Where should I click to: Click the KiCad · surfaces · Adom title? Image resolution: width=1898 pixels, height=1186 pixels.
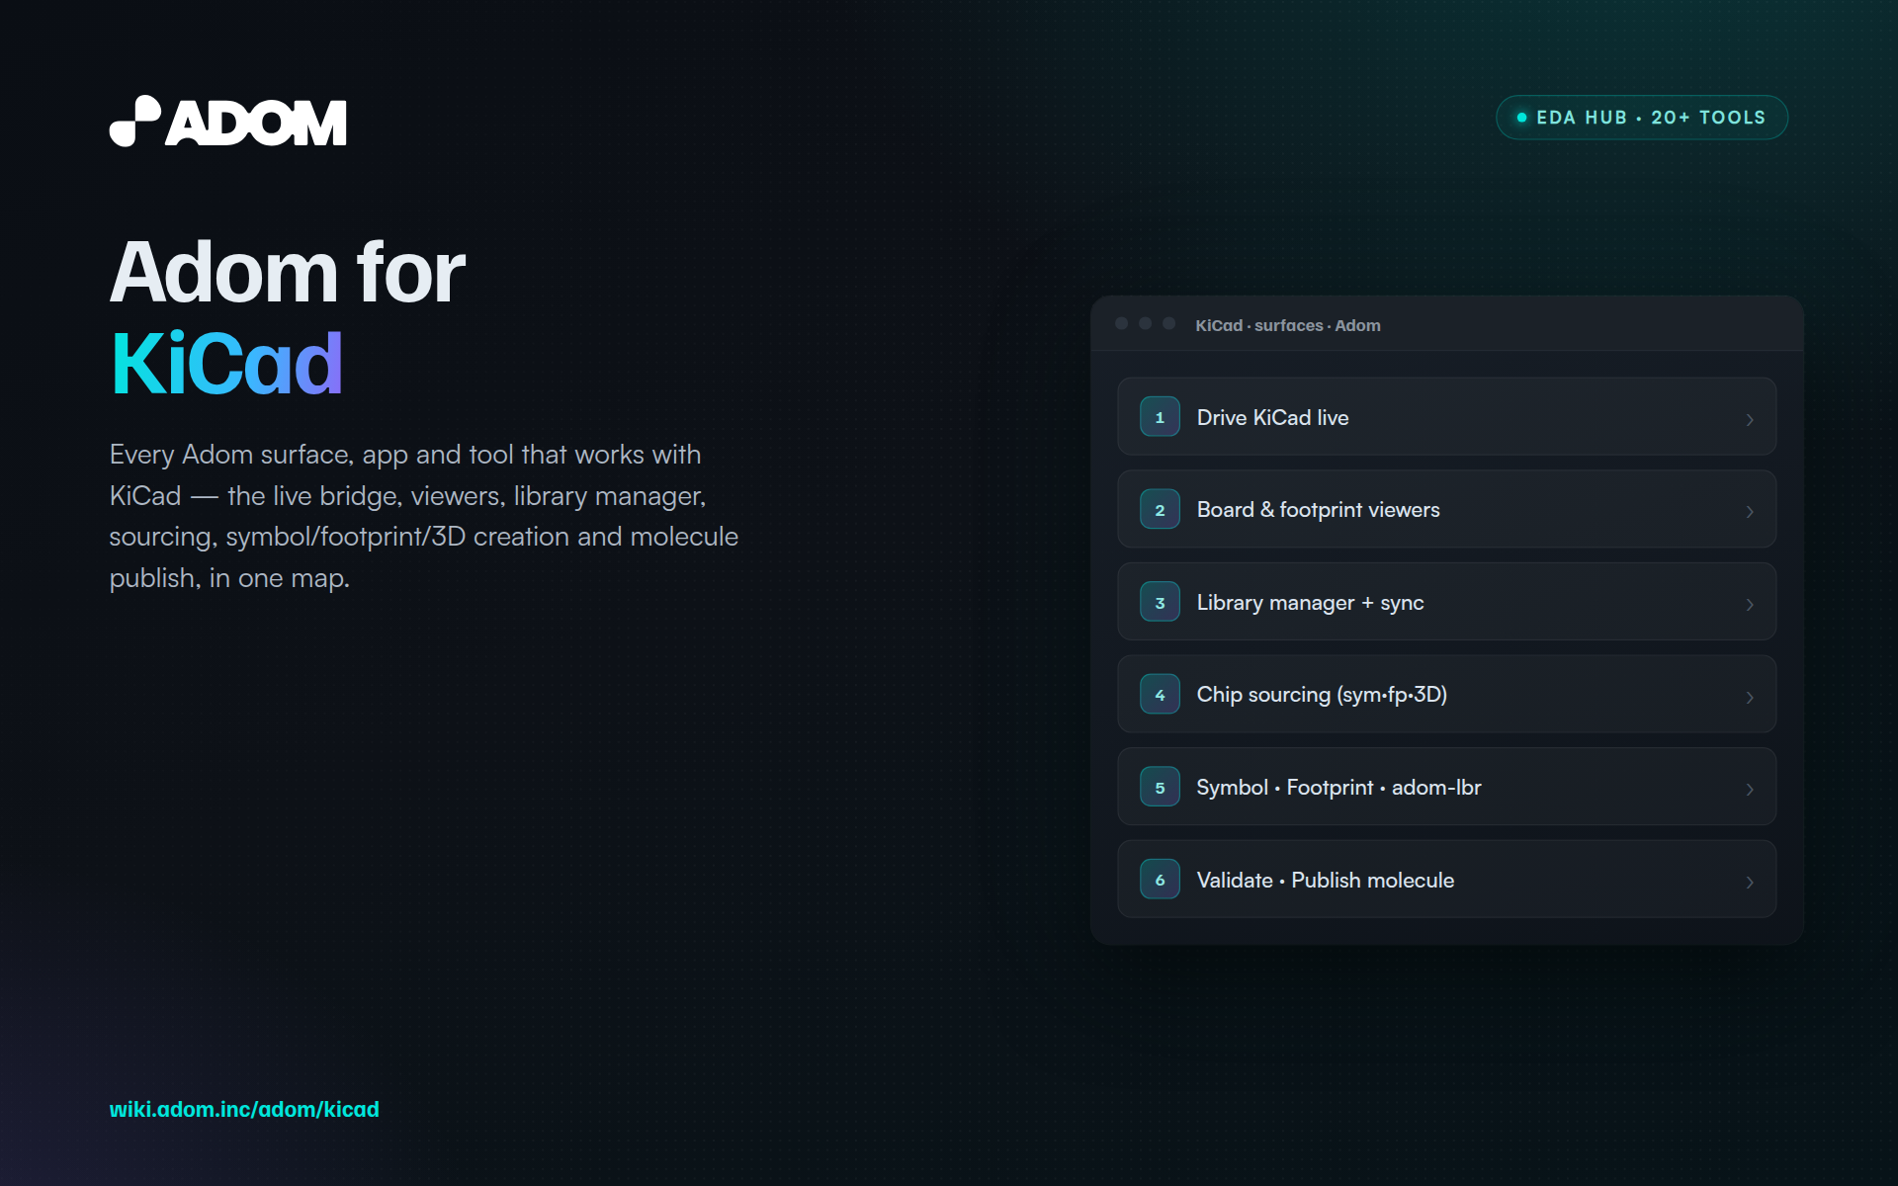1287,325
